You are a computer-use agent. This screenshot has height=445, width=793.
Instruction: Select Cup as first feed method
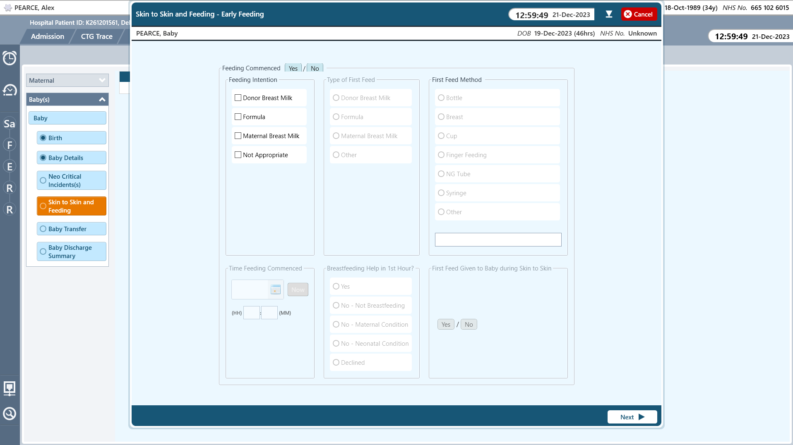(x=497, y=136)
